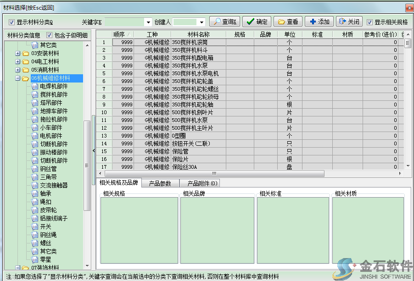Click the 确定 confirm button
414x281 pixels.
(x=256, y=22)
